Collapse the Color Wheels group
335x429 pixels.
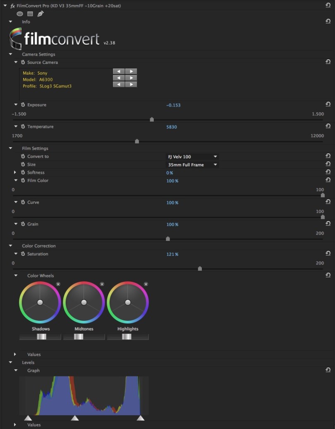(x=16, y=276)
